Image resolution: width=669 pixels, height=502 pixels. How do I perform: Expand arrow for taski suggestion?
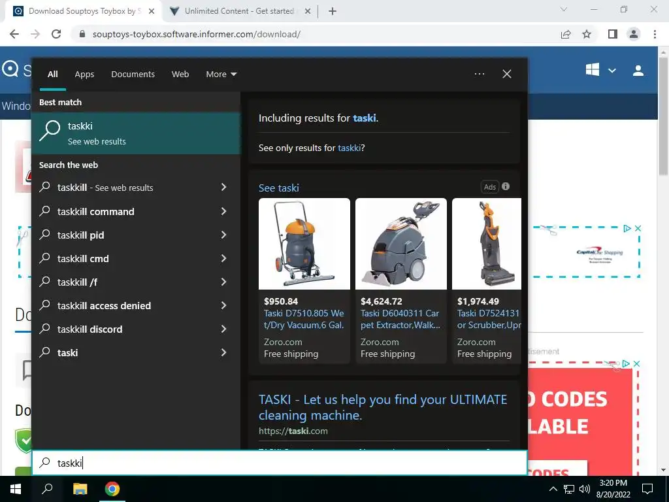223,352
